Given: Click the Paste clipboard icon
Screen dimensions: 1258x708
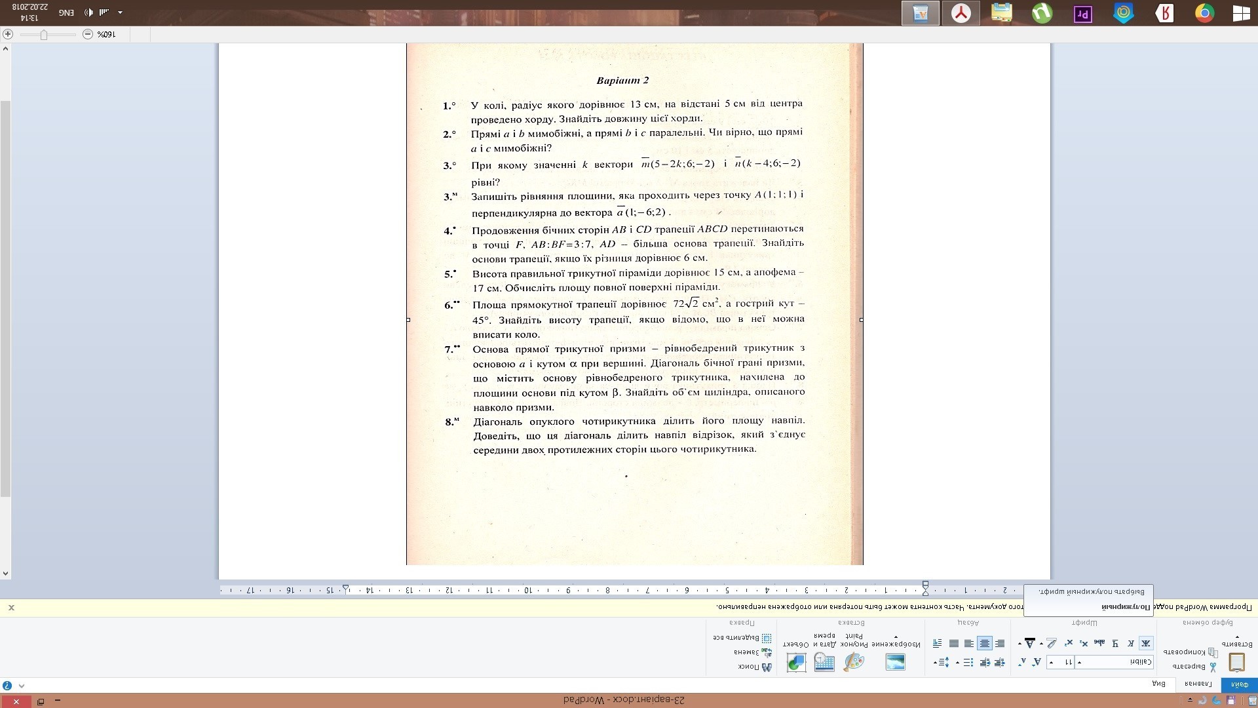Looking at the screenshot, I should [x=1236, y=662].
